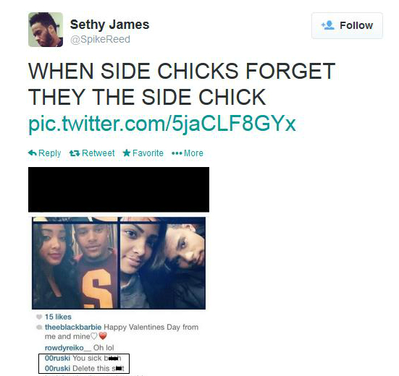Open the @SpikeReed handle
399x376 pixels.
coord(100,39)
